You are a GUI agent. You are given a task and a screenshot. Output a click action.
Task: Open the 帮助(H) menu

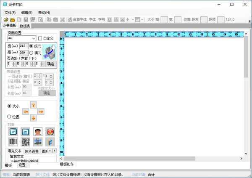click(44, 13)
